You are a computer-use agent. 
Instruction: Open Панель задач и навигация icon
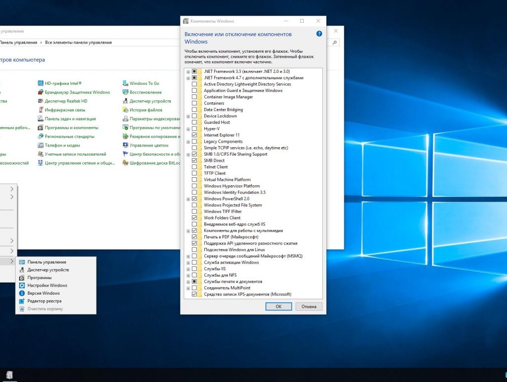coord(41,118)
